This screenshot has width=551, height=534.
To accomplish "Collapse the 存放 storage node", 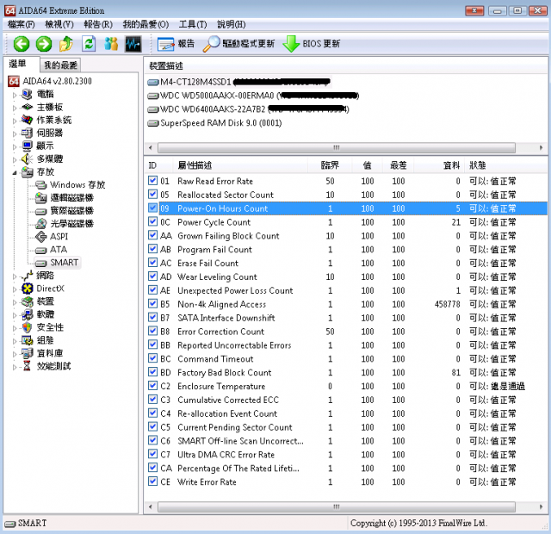I will point(15,172).
